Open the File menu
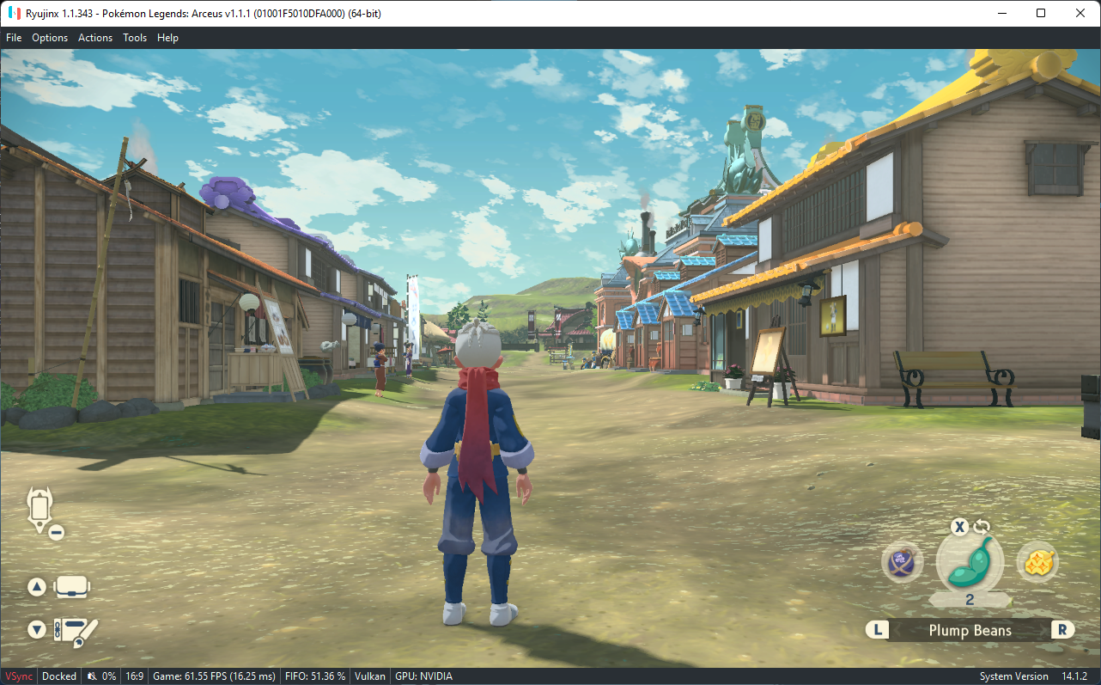Viewport: 1101px width, 685px height. click(14, 38)
